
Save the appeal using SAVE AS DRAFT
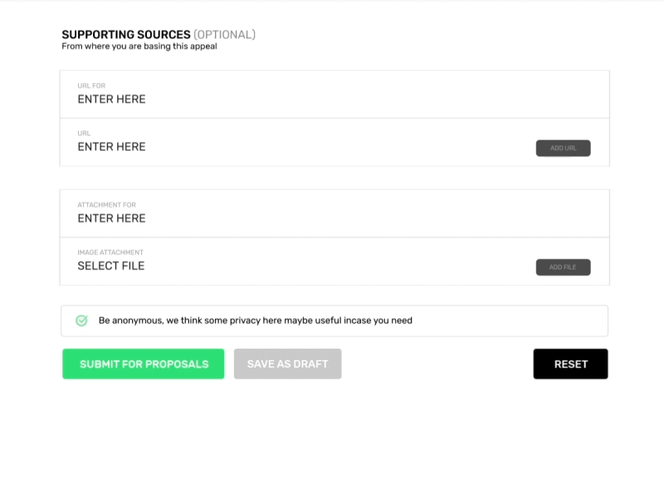[x=287, y=364]
